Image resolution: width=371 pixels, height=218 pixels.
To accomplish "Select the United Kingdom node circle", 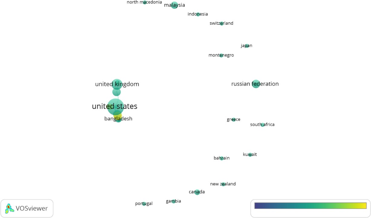I will click(117, 84).
